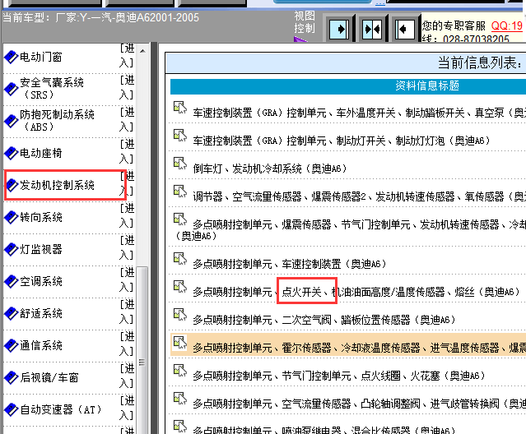Click document icon for 多点喷射控制单元、车速控制装置 row

(179, 259)
